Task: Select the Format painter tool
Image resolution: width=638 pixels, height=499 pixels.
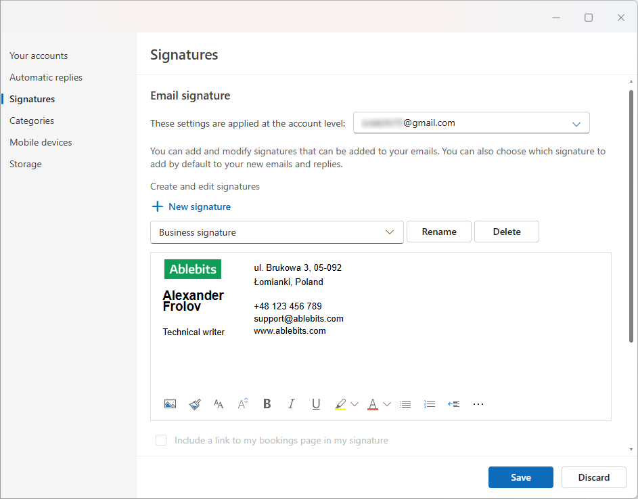Action: [x=195, y=404]
